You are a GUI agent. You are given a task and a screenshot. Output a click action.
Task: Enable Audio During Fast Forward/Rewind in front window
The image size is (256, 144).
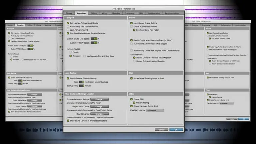68,26
